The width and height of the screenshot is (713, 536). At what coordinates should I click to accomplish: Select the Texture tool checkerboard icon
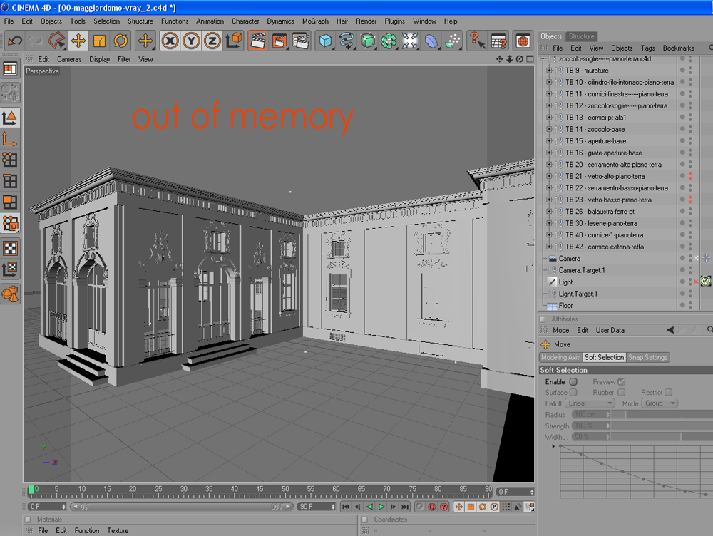10,248
